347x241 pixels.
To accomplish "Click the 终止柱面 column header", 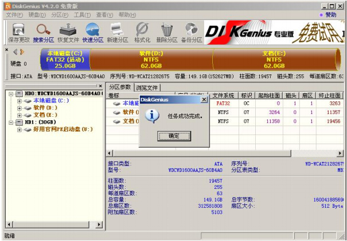I will pyautogui.click(x=330, y=96).
